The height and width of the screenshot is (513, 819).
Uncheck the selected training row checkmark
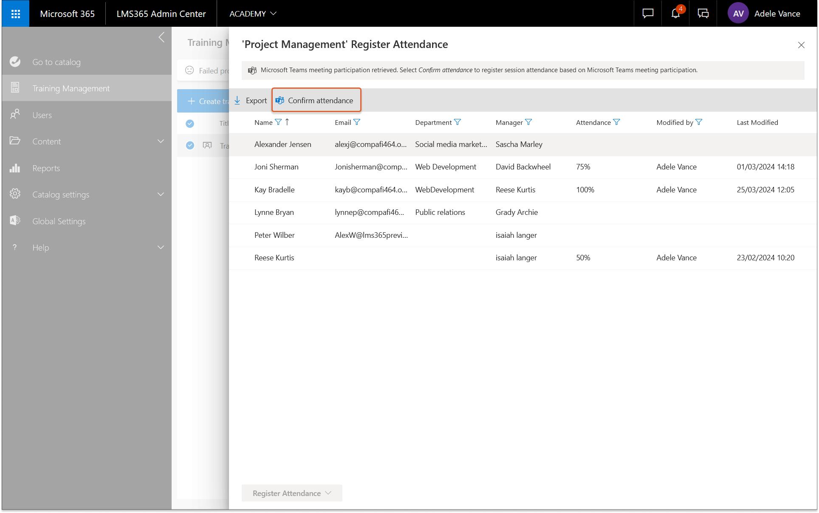(x=190, y=145)
